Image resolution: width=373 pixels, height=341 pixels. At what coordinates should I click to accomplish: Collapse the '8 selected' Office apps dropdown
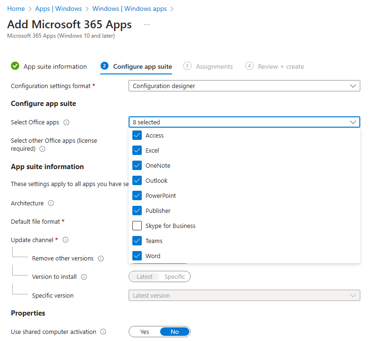click(244, 122)
